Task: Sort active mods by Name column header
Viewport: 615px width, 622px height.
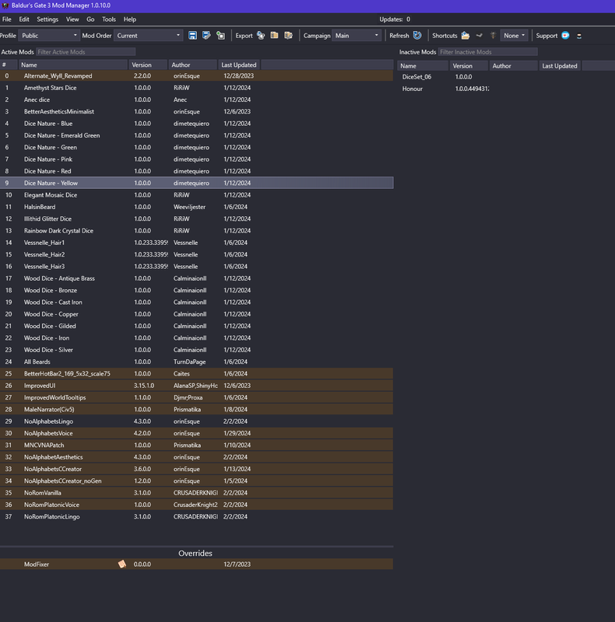Action: click(x=72, y=65)
